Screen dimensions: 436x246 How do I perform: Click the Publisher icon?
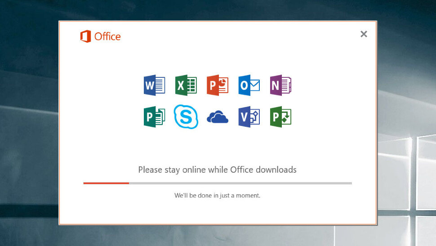click(x=154, y=117)
